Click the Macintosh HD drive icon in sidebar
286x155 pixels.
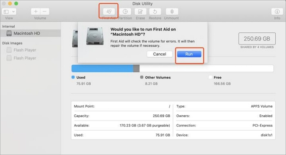9,33
